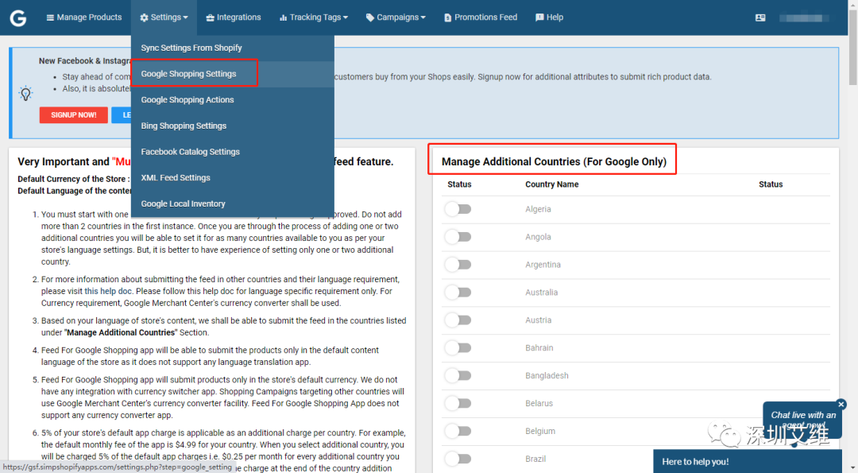This screenshot has height=473, width=858.
Task: Enable the Austria country toggle
Action: point(458,320)
